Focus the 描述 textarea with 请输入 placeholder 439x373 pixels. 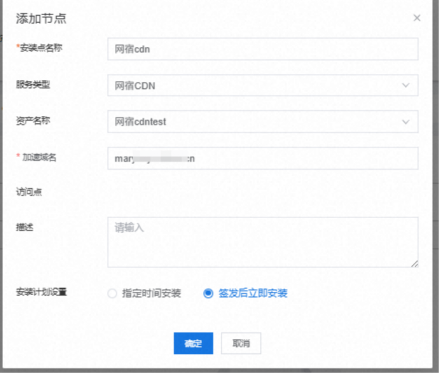pyautogui.click(x=263, y=242)
